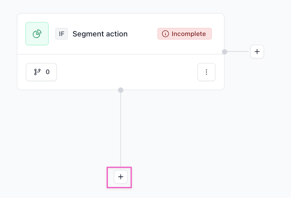
Task: Click the green segment pie chart icon
Action: click(37, 34)
